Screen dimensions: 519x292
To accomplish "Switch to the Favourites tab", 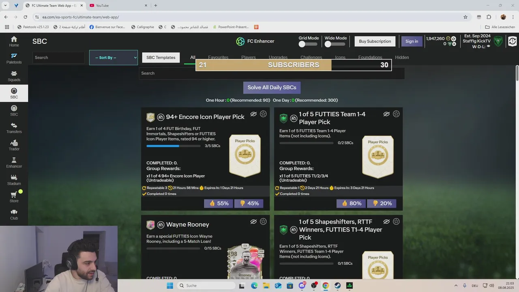I will [x=218, y=58].
